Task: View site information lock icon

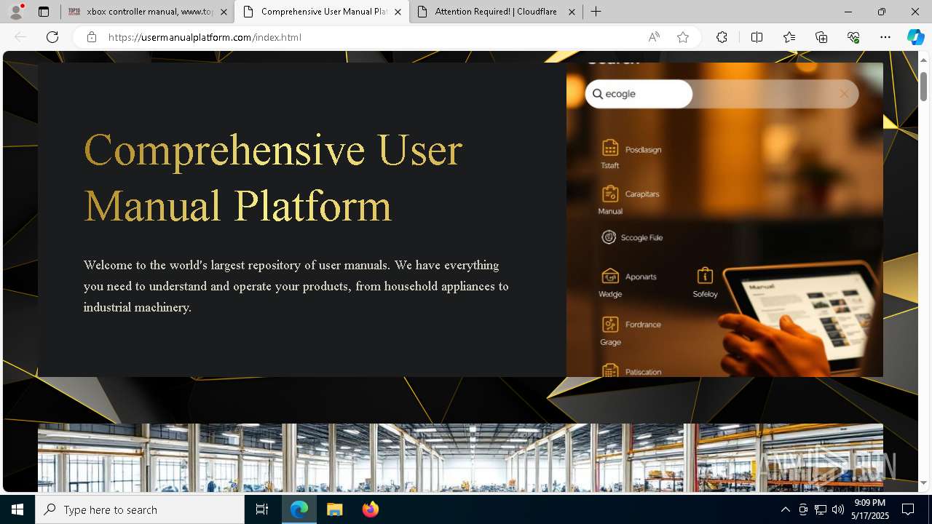Action: (92, 37)
